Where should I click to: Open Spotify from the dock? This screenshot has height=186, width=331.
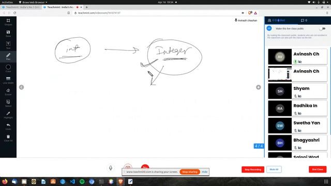coord(82,181)
